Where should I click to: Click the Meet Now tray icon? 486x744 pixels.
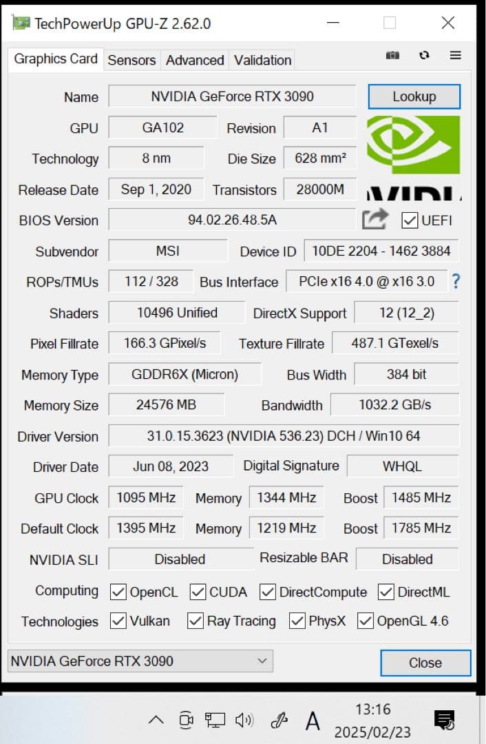click(x=186, y=721)
